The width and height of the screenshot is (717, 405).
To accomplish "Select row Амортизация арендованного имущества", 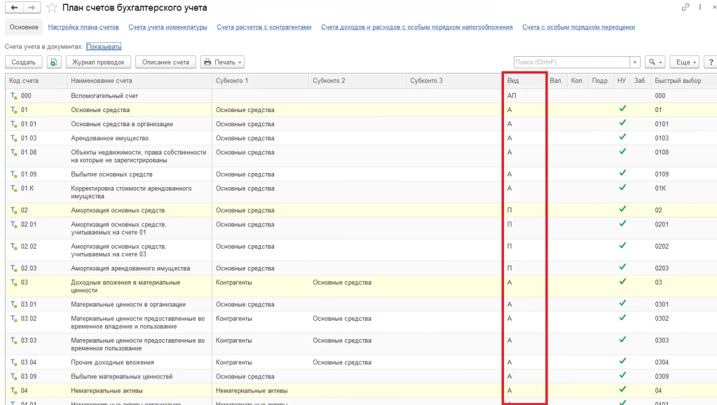I will pos(361,268).
